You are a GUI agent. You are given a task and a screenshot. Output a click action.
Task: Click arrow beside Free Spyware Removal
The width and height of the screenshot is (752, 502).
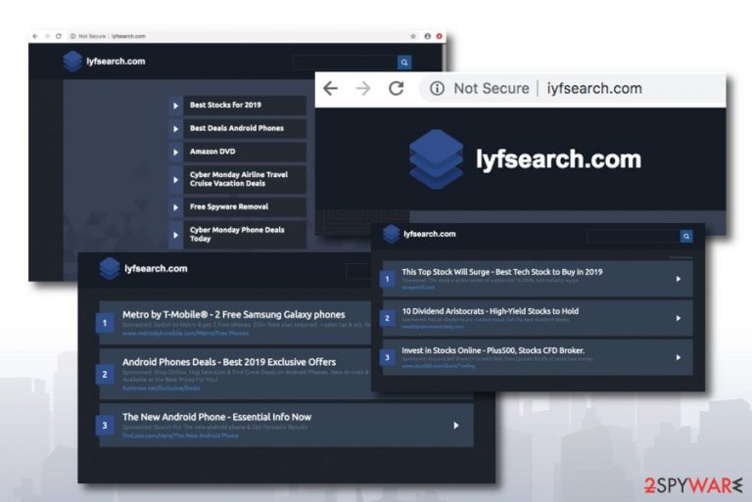tap(175, 207)
